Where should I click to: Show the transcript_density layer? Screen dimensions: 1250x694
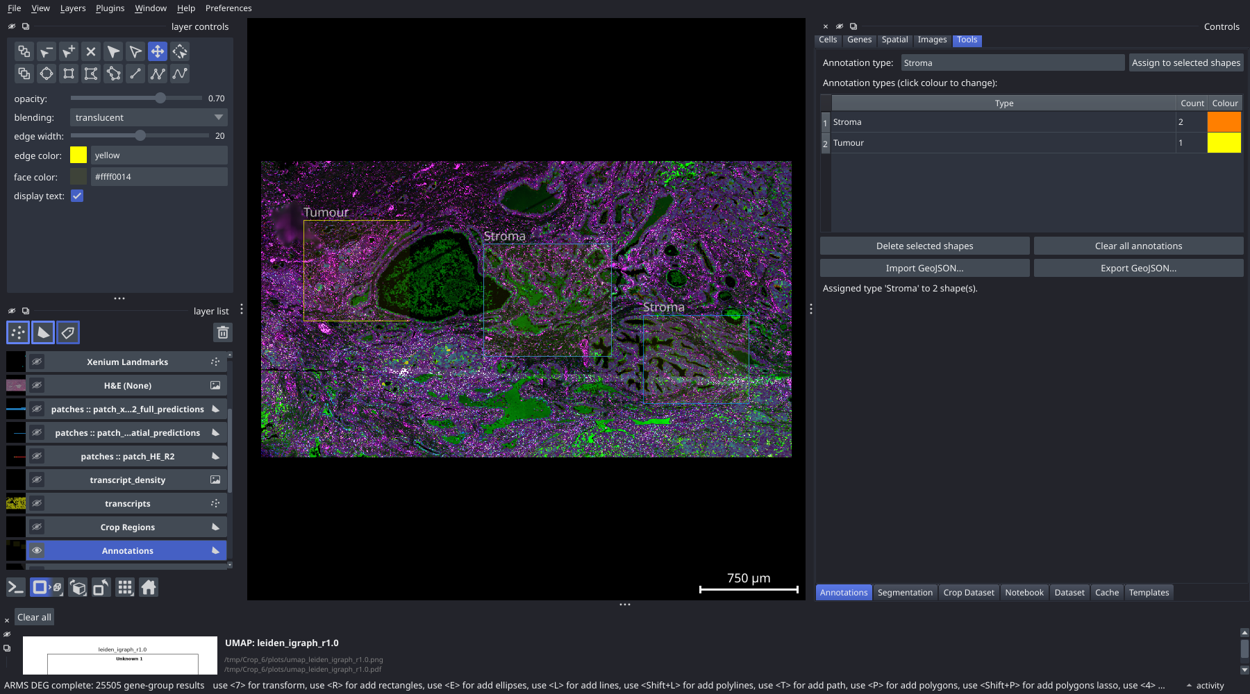click(37, 480)
